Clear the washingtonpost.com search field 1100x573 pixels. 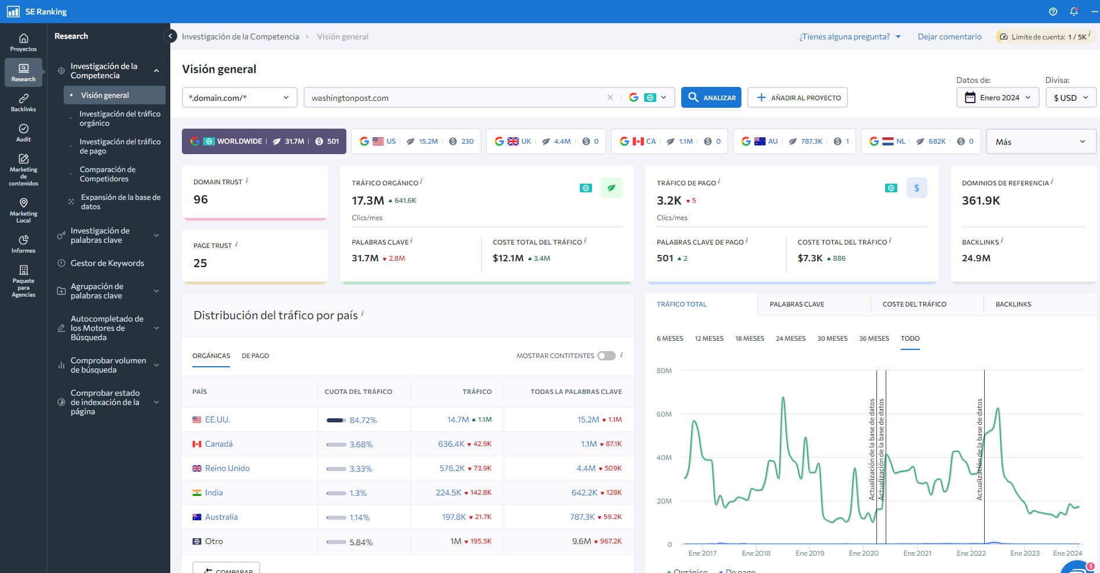[610, 97]
